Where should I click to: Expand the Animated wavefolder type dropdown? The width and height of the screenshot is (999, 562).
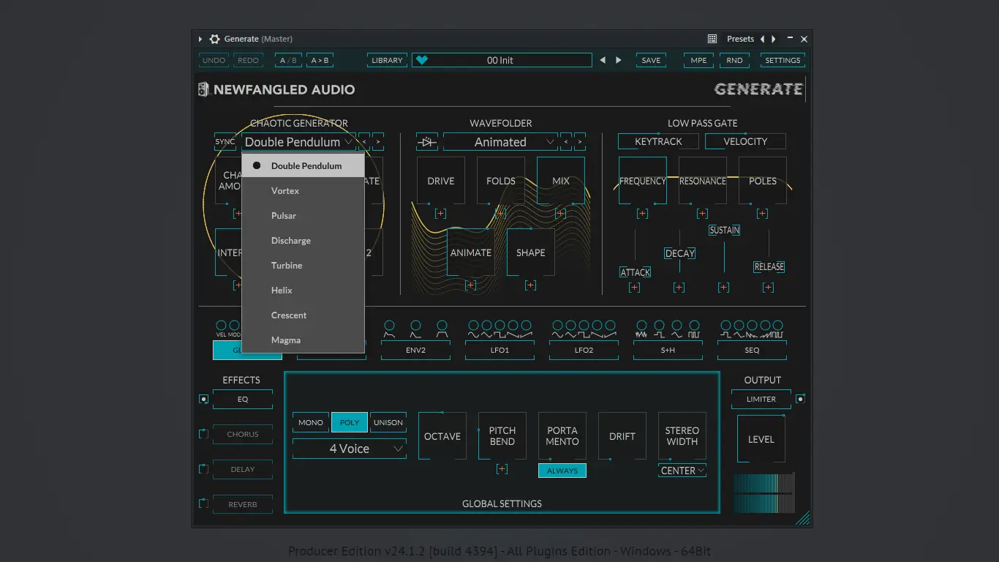(500, 142)
